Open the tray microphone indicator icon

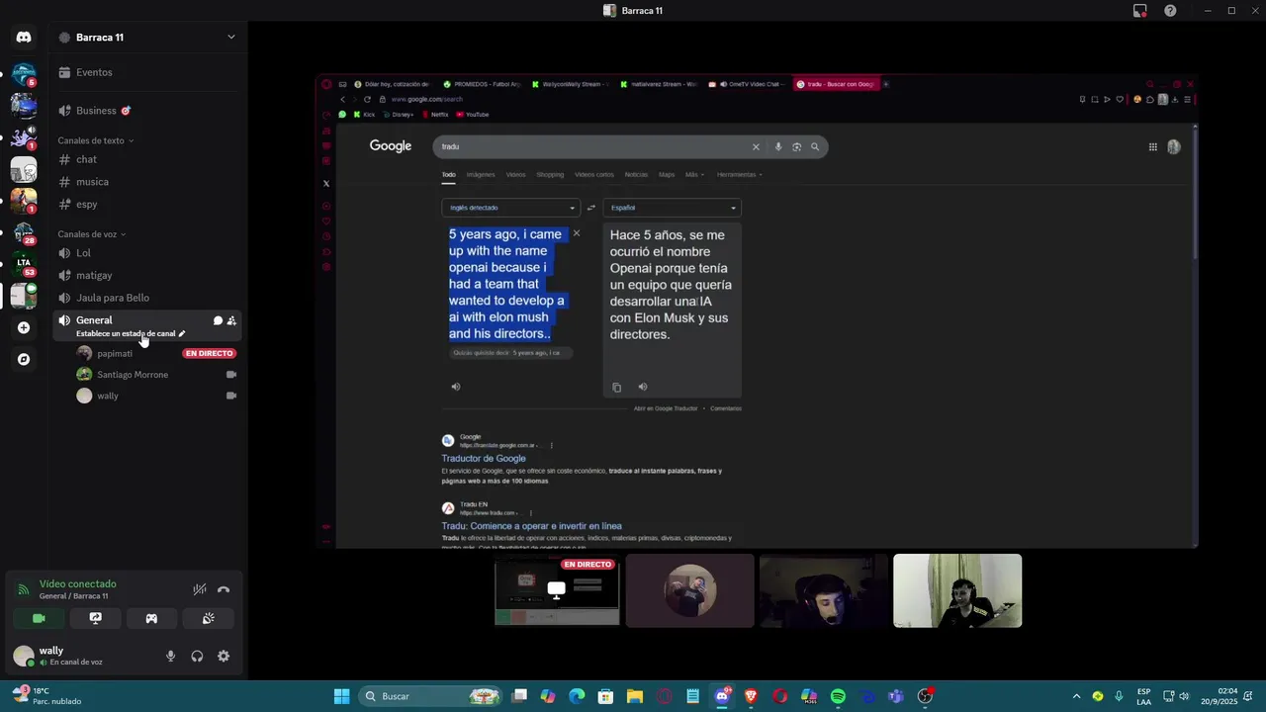[1119, 696]
